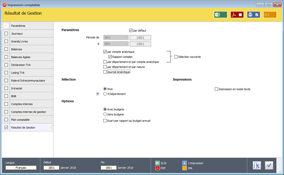Click the blue checkmark validate icon
Image resolution: width=284 pixels, height=175 pixels.
(x=269, y=166)
